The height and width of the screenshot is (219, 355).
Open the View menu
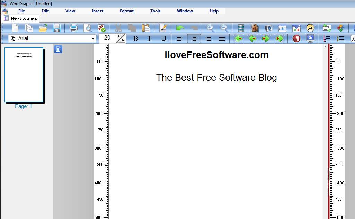tap(70, 11)
